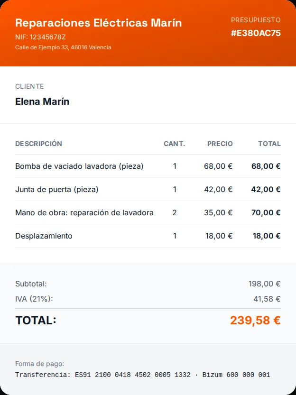Select the Desplazamiento row description

click(x=44, y=236)
